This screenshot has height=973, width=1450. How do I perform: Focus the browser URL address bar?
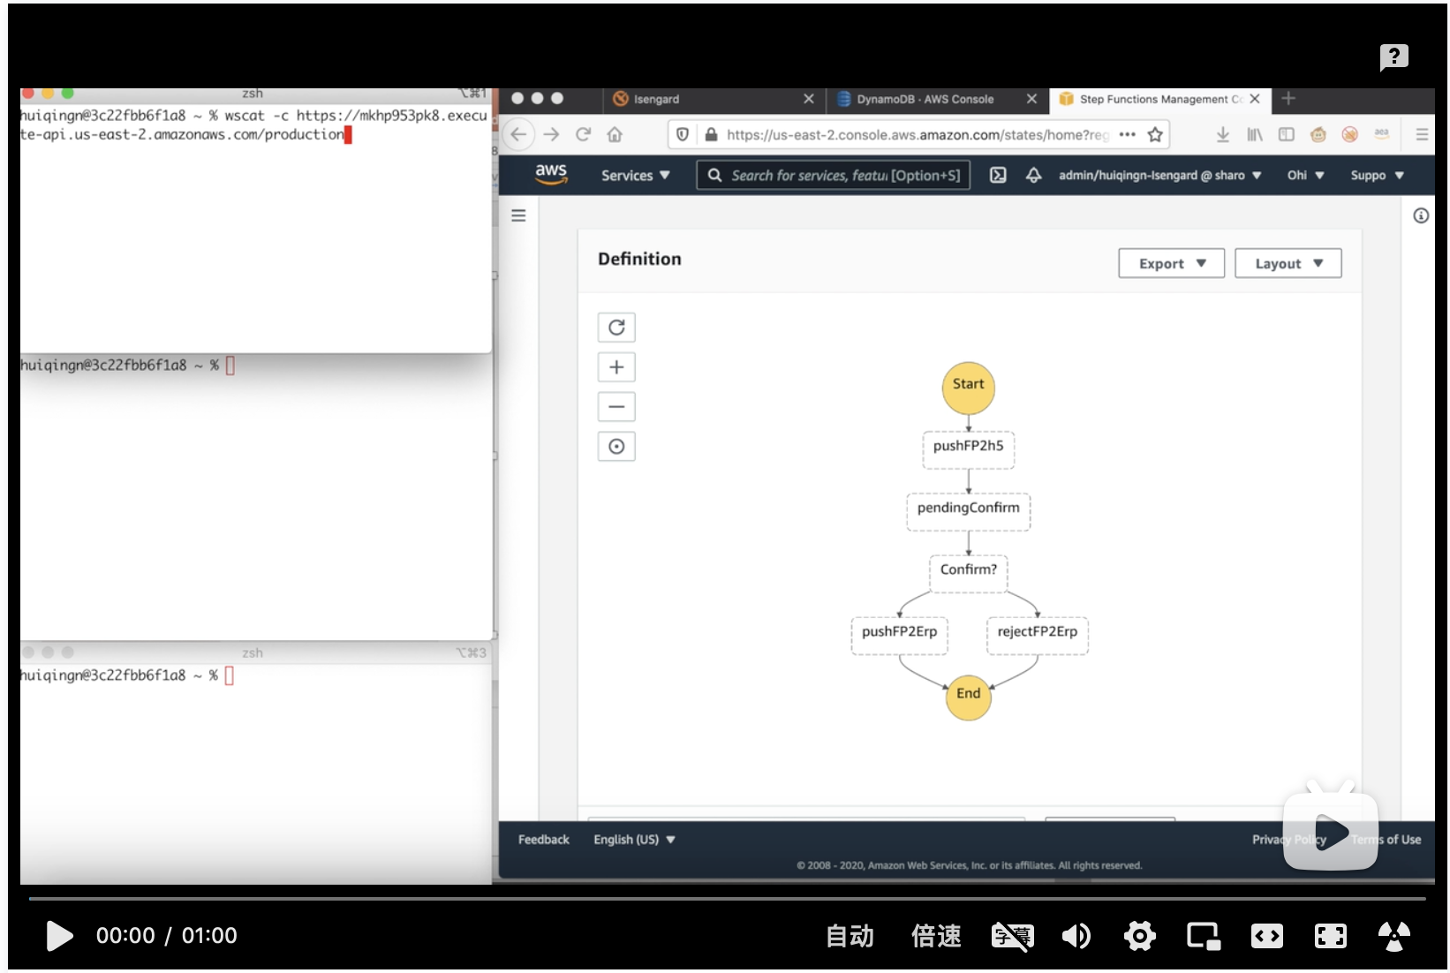pyautogui.click(x=917, y=134)
